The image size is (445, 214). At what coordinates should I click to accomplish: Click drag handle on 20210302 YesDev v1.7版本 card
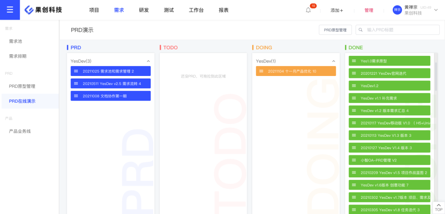[x=354, y=197]
